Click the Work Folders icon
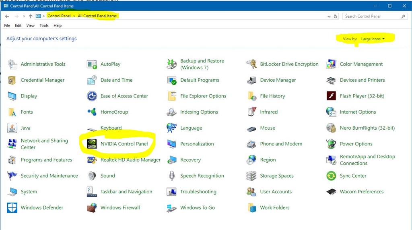 (x=251, y=207)
